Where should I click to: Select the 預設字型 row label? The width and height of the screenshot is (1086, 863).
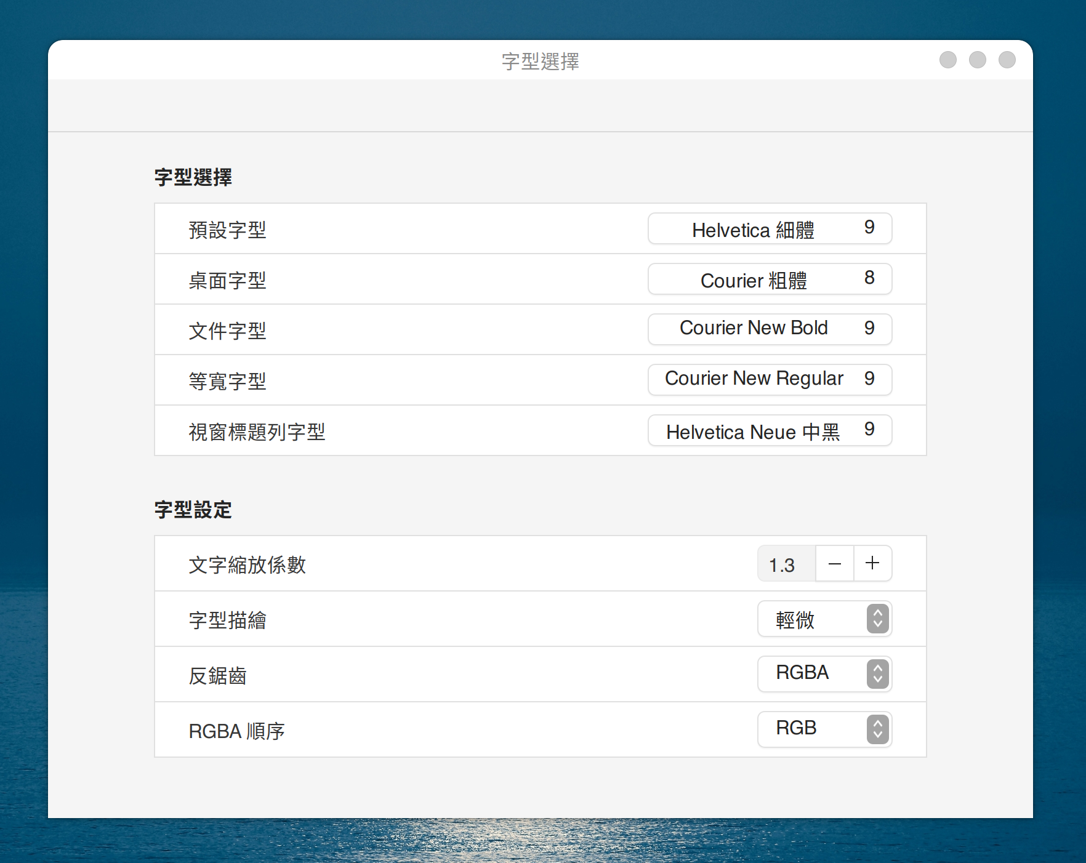[x=227, y=230]
